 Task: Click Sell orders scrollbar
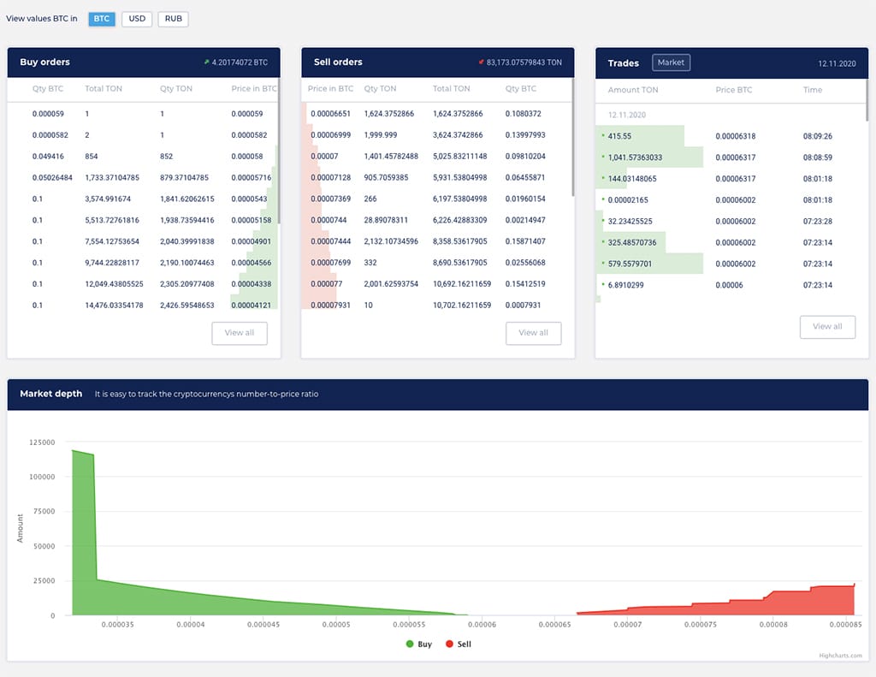[572, 137]
